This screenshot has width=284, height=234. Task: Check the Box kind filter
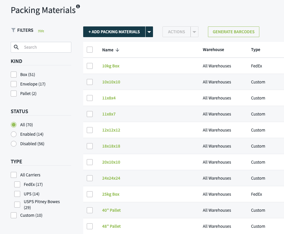point(13,74)
